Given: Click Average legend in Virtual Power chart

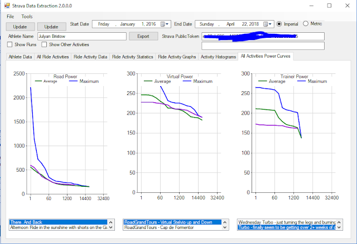Looking at the screenshot, I should (157, 81).
